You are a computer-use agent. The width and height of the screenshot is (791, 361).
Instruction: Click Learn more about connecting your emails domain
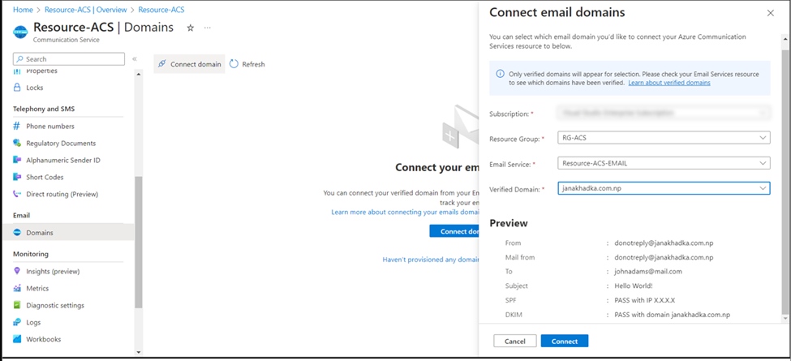[405, 213]
